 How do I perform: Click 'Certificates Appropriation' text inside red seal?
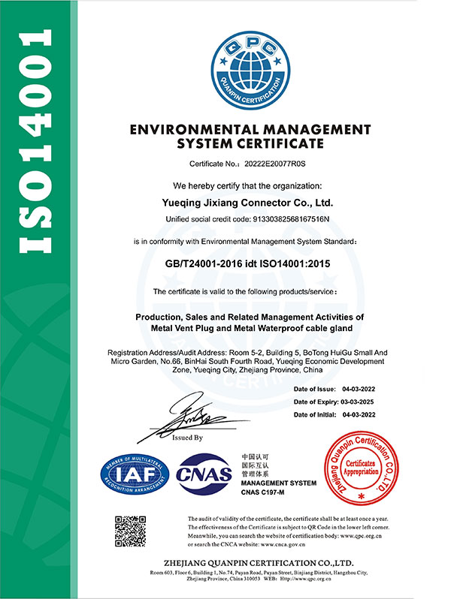pyautogui.click(x=361, y=468)
